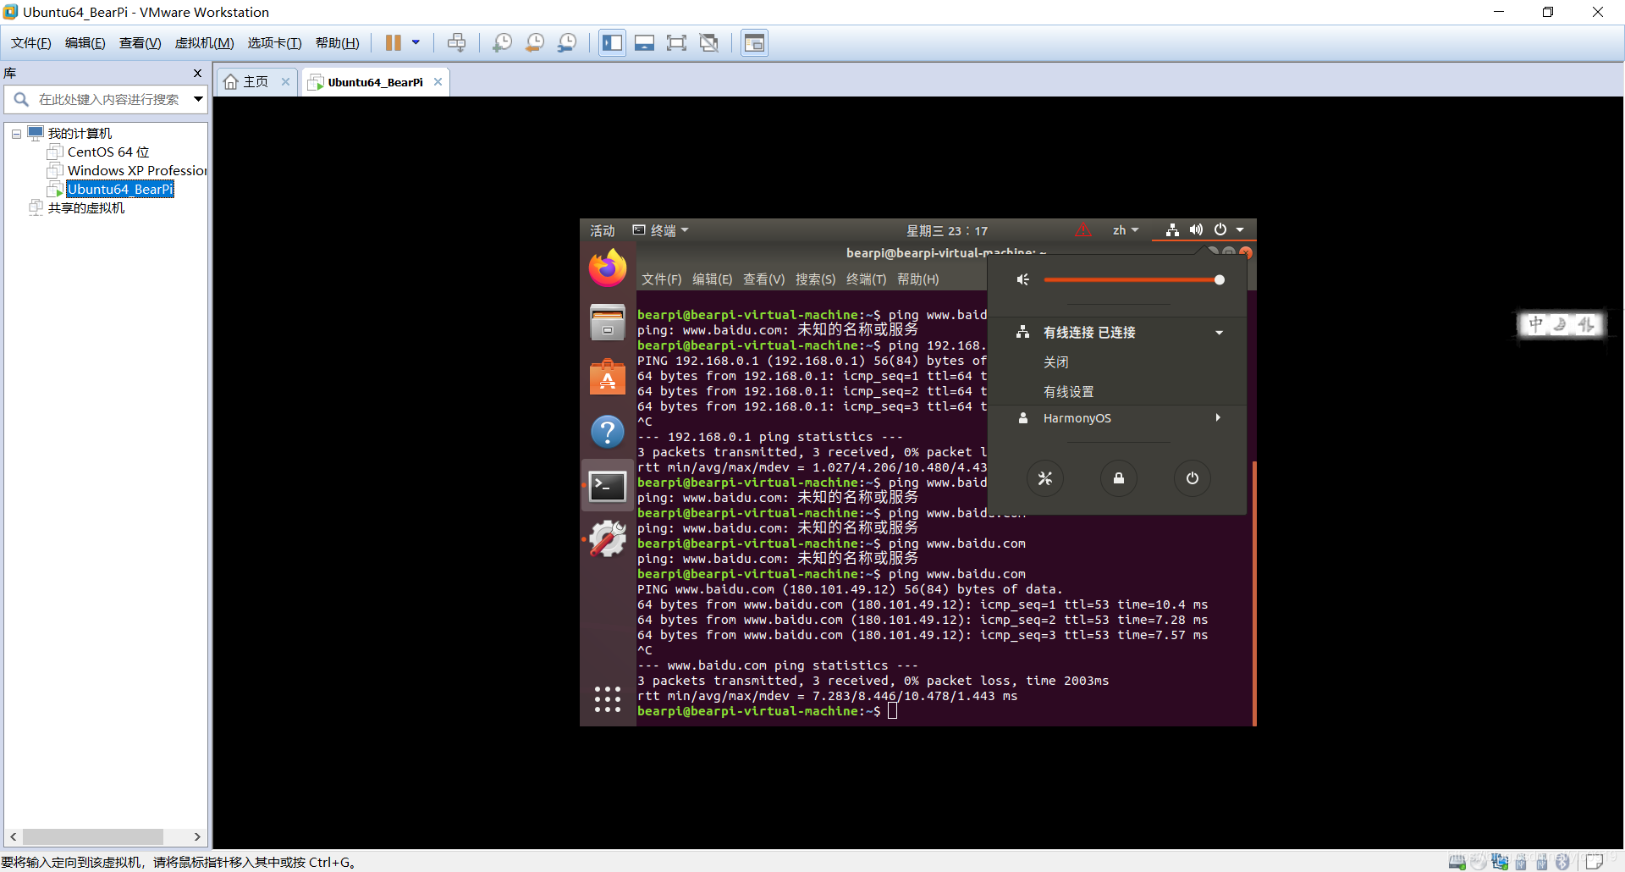Click the CD/DVD drive status icon
Screen dimensions: 1625x872
coord(1479,862)
